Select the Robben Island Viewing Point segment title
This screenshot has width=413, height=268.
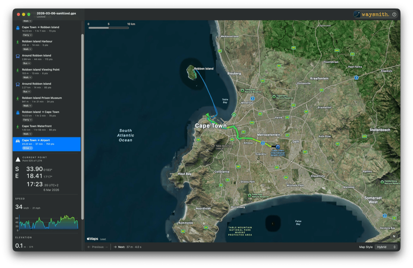(41, 70)
